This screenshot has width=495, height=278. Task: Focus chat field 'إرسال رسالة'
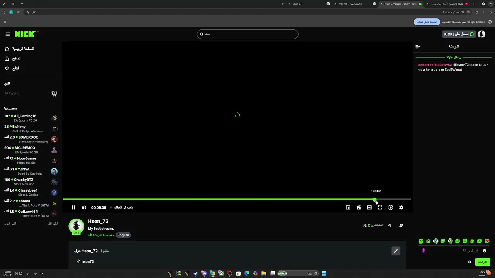coord(454,251)
